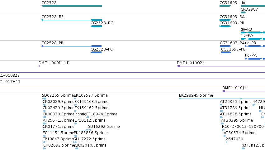Click the CG2528-PB label text
The image size is (265, 150).
[x=52, y=43]
